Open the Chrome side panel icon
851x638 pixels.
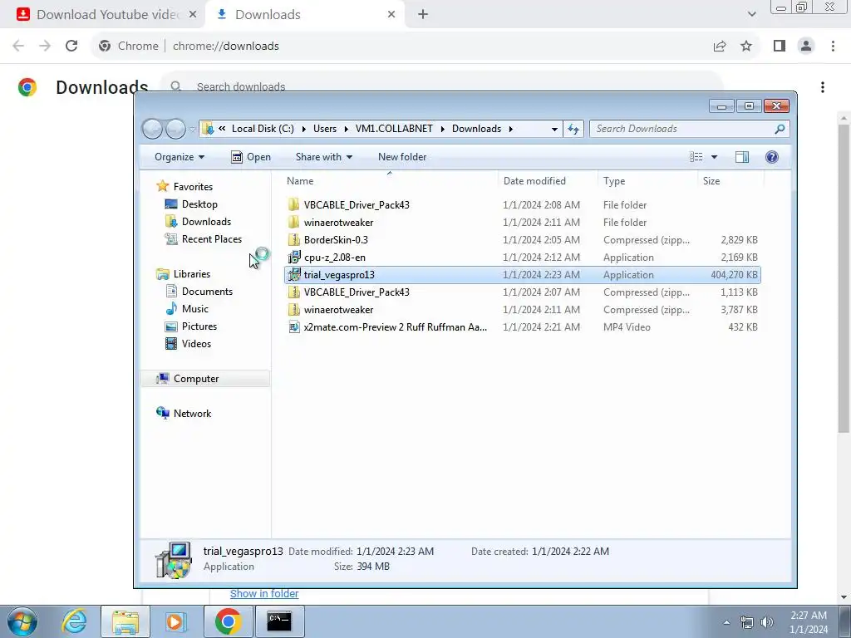[780, 47]
